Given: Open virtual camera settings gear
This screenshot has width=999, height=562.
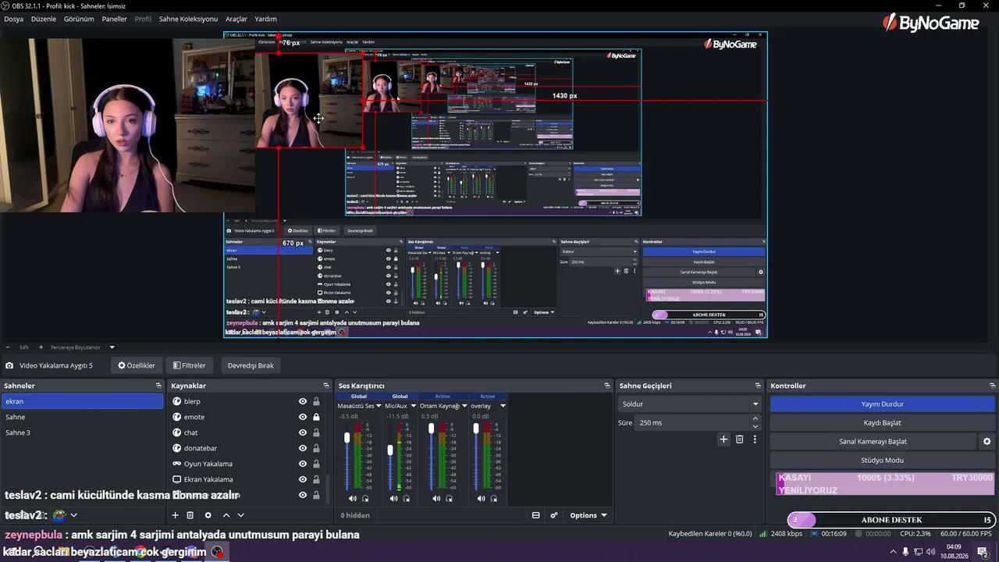Looking at the screenshot, I should tap(987, 442).
